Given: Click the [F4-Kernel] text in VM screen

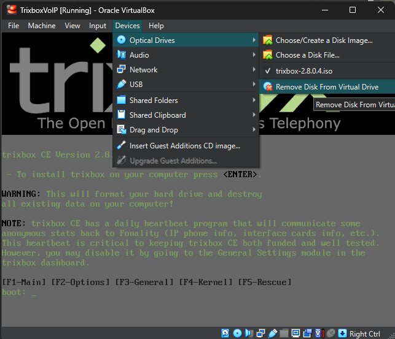Looking at the screenshot, I should (x=206, y=282).
